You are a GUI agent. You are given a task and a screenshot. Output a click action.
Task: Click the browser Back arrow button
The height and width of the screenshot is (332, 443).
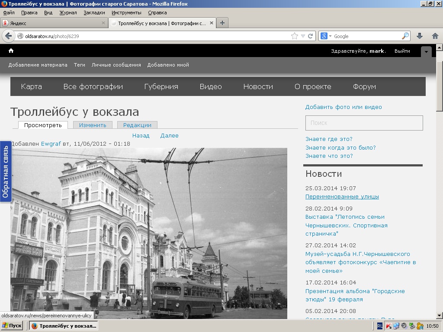[8, 36]
